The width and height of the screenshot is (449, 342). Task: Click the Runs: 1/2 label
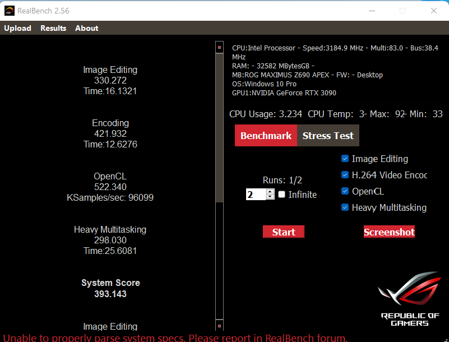point(283,180)
